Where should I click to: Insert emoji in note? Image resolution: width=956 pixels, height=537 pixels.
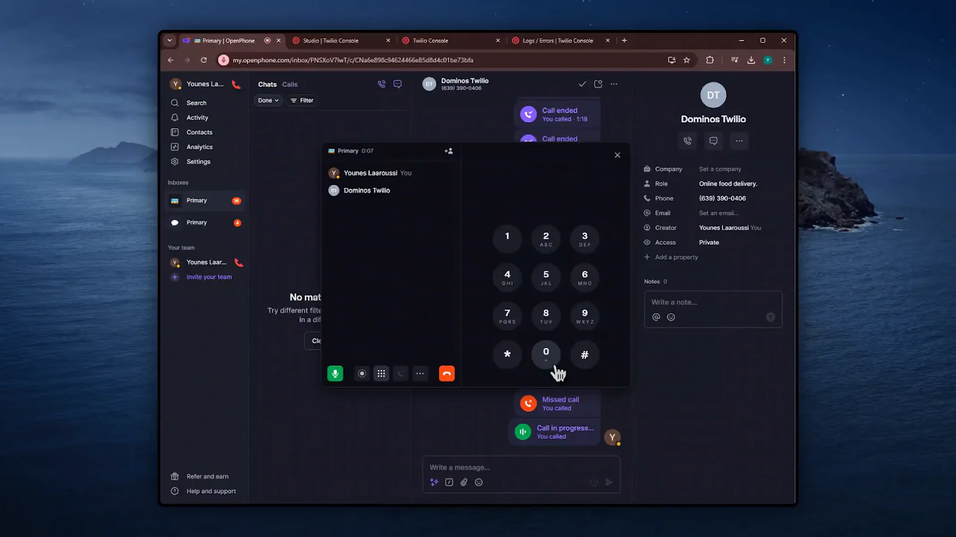tap(671, 317)
